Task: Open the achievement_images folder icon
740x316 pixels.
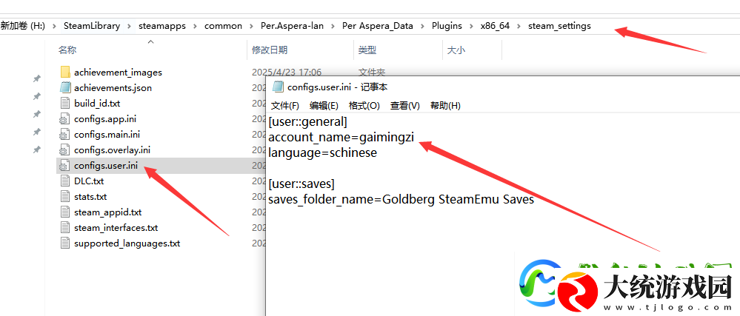Action: [x=65, y=73]
